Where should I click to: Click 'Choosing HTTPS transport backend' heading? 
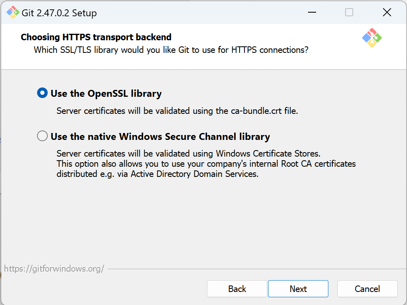pyautogui.click(x=96, y=37)
